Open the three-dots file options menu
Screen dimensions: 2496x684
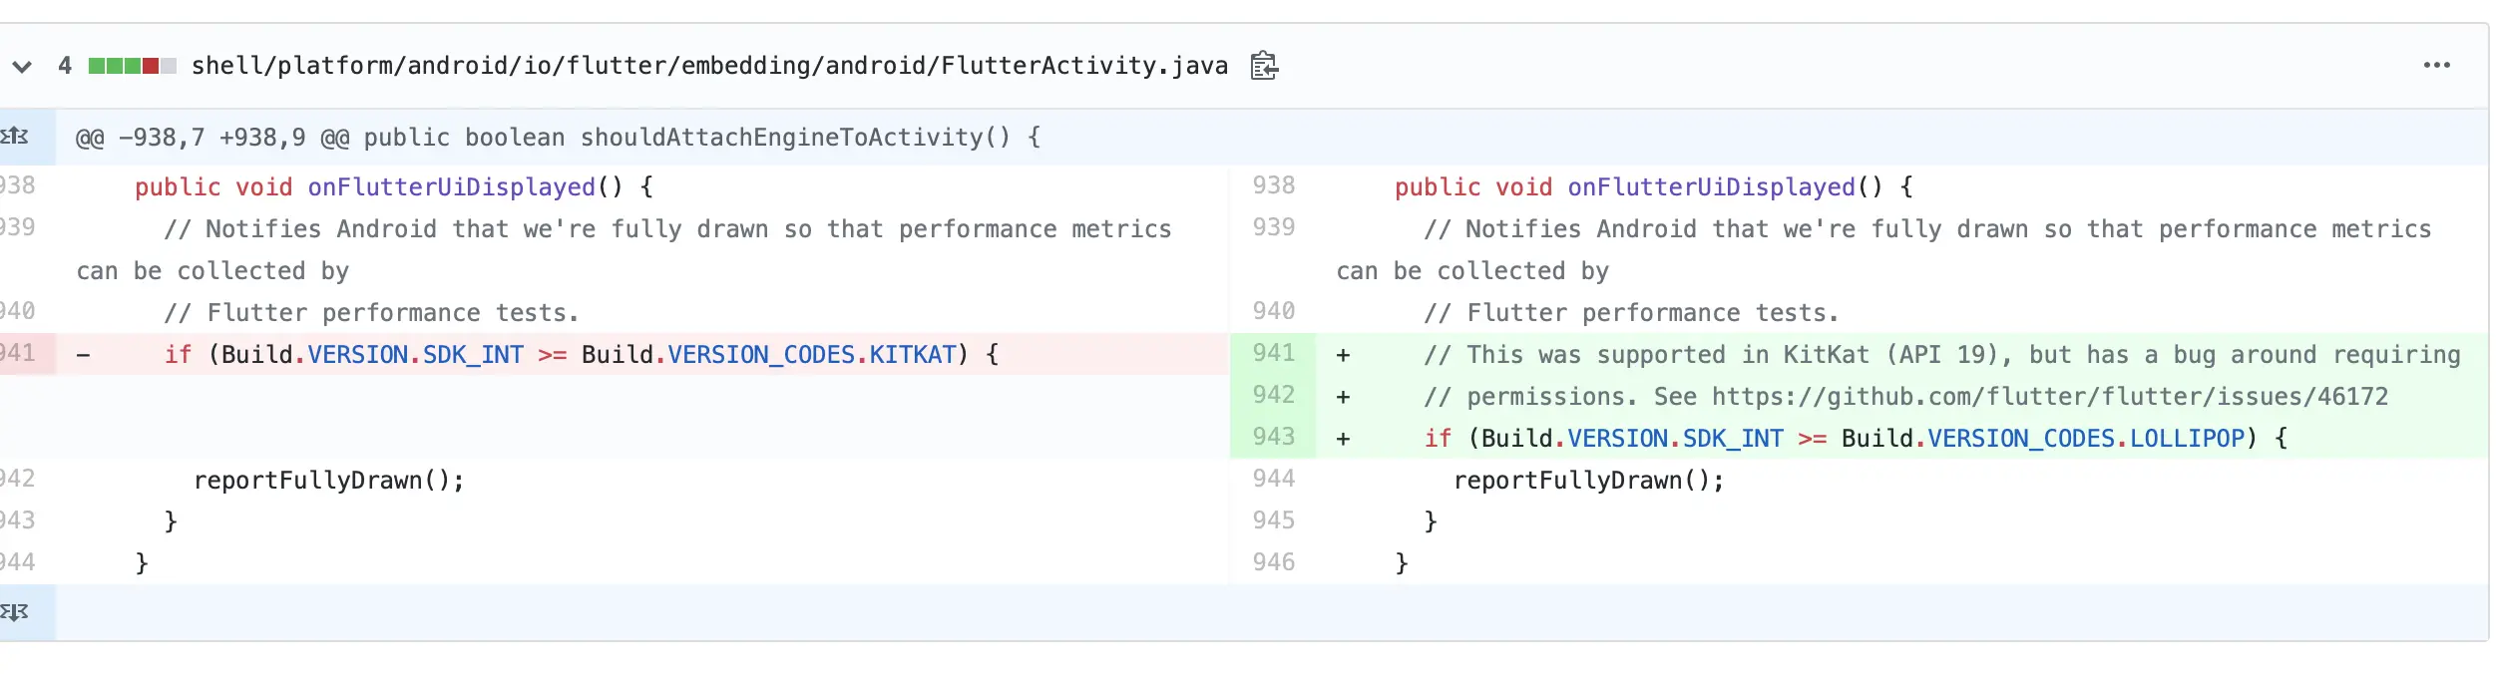(2436, 66)
